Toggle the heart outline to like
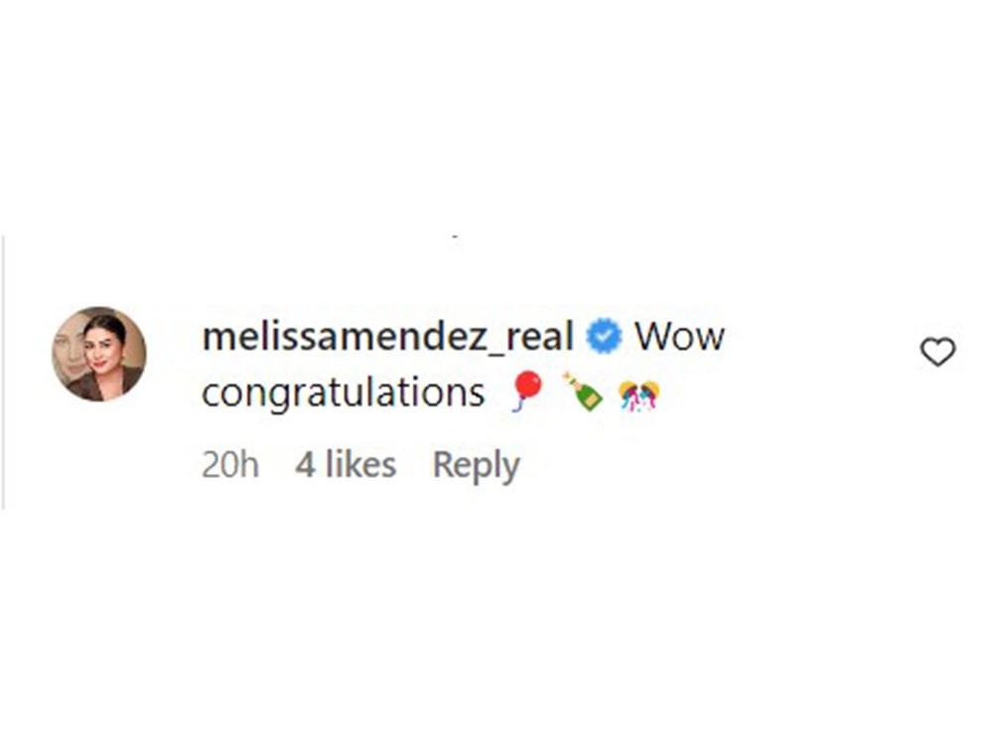The image size is (993, 745). click(937, 352)
